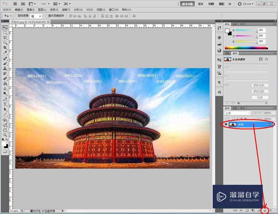Viewport: 278px width, 214px height.
Task: Switch to the 调整 tab
Action: click(x=227, y=53)
